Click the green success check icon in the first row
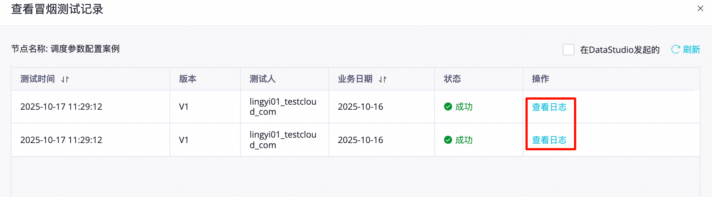 pos(448,106)
